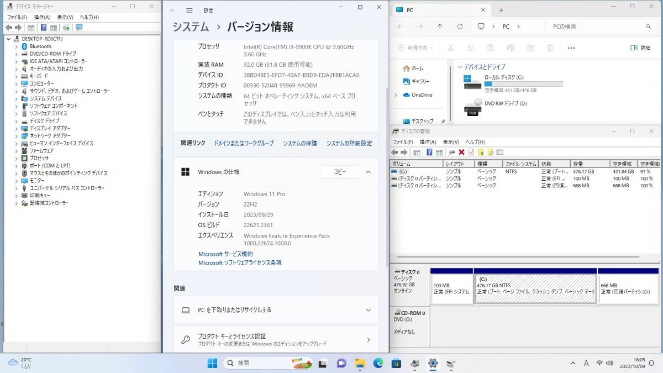Click Properties checkmark icon in Disk Management toolbar

point(471,152)
